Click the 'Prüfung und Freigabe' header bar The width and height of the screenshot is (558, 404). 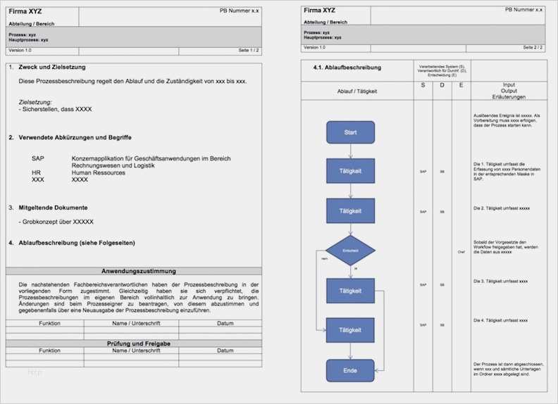pos(134,343)
